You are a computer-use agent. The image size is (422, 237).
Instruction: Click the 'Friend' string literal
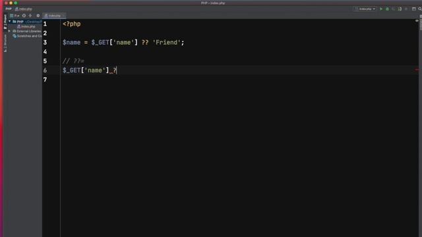click(166, 42)
